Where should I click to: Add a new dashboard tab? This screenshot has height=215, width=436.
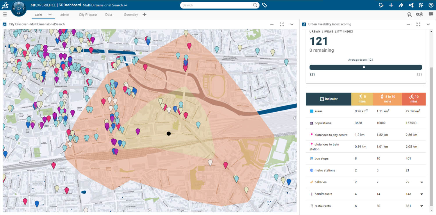(x=144, y=15)
